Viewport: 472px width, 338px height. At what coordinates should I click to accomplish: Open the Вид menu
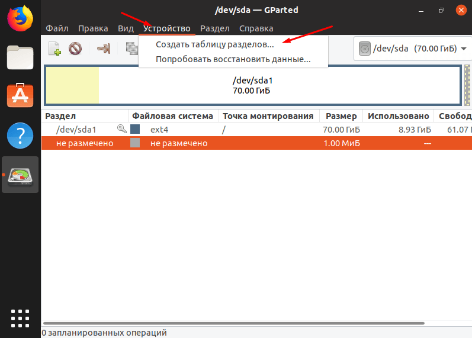coord(126,28)
